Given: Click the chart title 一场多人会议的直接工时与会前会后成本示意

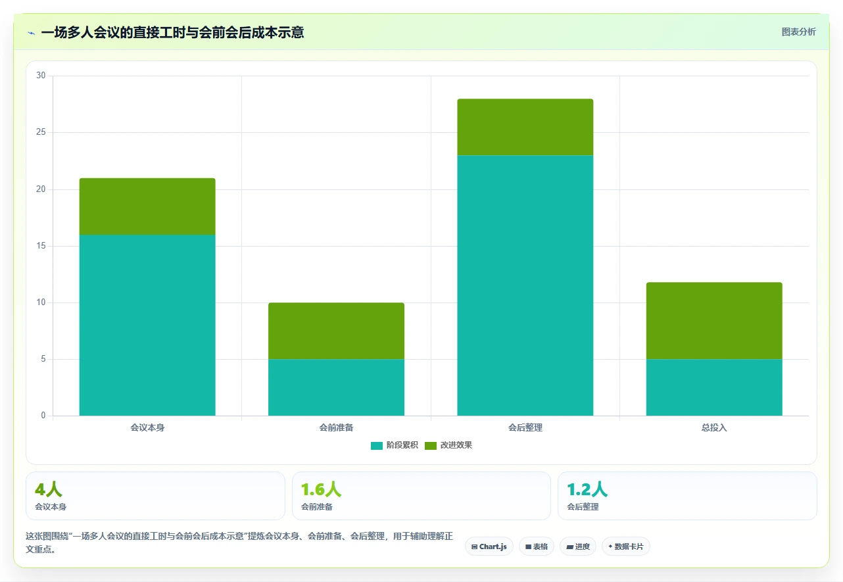Looking at the screenshot, I should pyautogui.click(x=172, y=32).
